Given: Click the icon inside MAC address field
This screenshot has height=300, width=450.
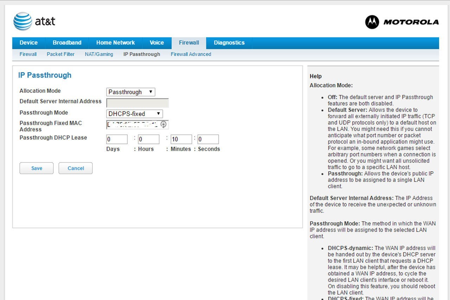Looking at the screenshot, I should [x=163, y=125].
